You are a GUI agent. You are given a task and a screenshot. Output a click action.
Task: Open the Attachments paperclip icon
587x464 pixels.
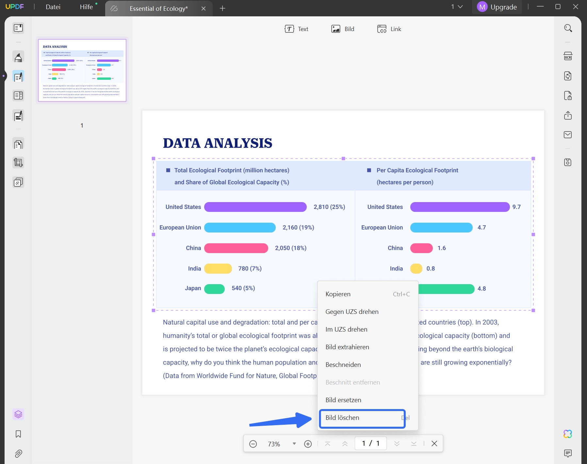[x=18, y=454]
